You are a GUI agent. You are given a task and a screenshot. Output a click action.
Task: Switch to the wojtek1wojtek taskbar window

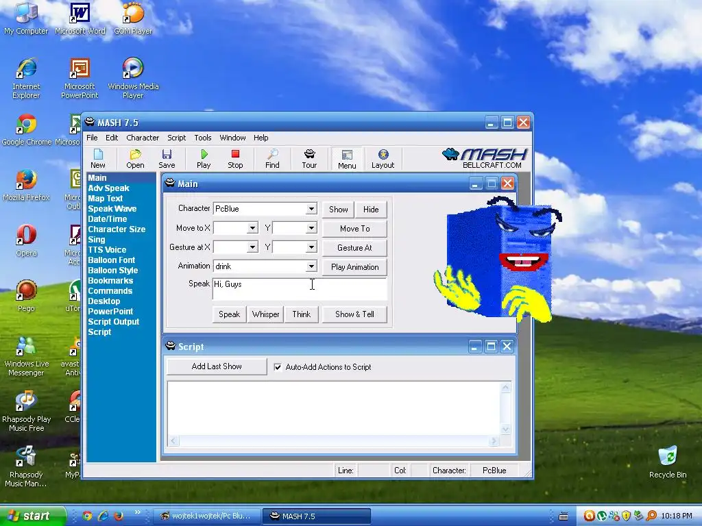click(206, 516)
